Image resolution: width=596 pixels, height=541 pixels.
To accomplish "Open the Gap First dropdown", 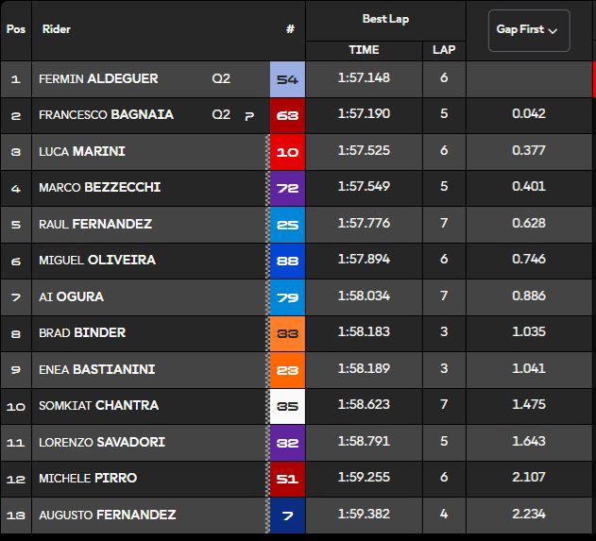I will [x=528, y=30].
